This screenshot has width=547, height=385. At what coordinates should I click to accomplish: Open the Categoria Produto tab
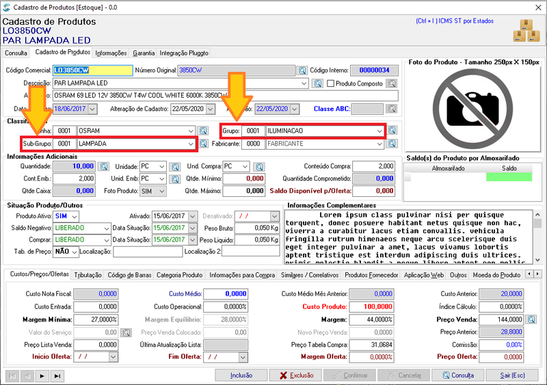pyautogui.click(x=180, y=275)
